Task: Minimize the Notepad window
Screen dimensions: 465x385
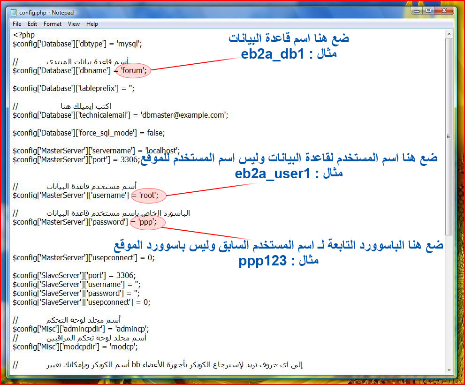Action: tap(416, 10)
